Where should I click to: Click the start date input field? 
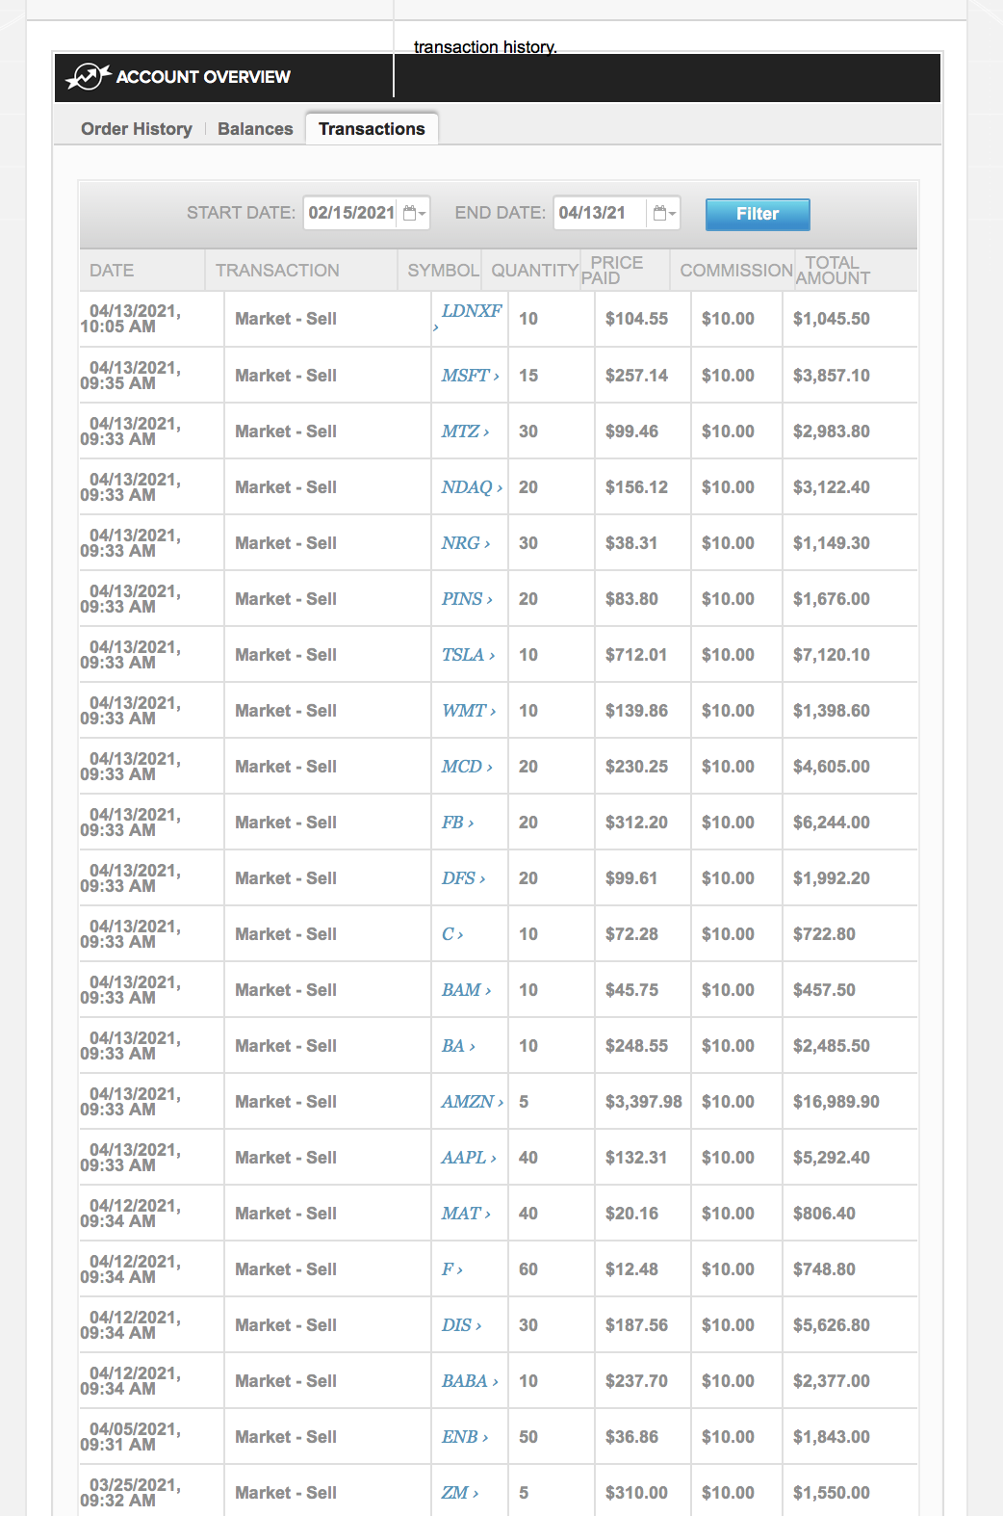tap(351, 213)
